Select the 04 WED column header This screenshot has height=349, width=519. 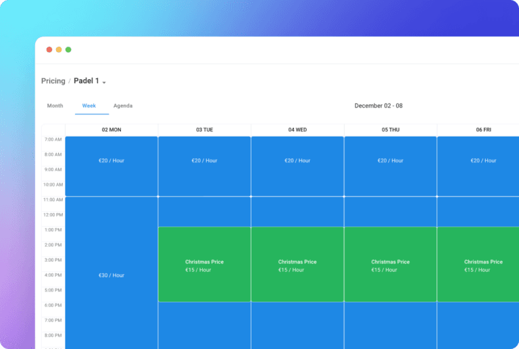(297, 130)
